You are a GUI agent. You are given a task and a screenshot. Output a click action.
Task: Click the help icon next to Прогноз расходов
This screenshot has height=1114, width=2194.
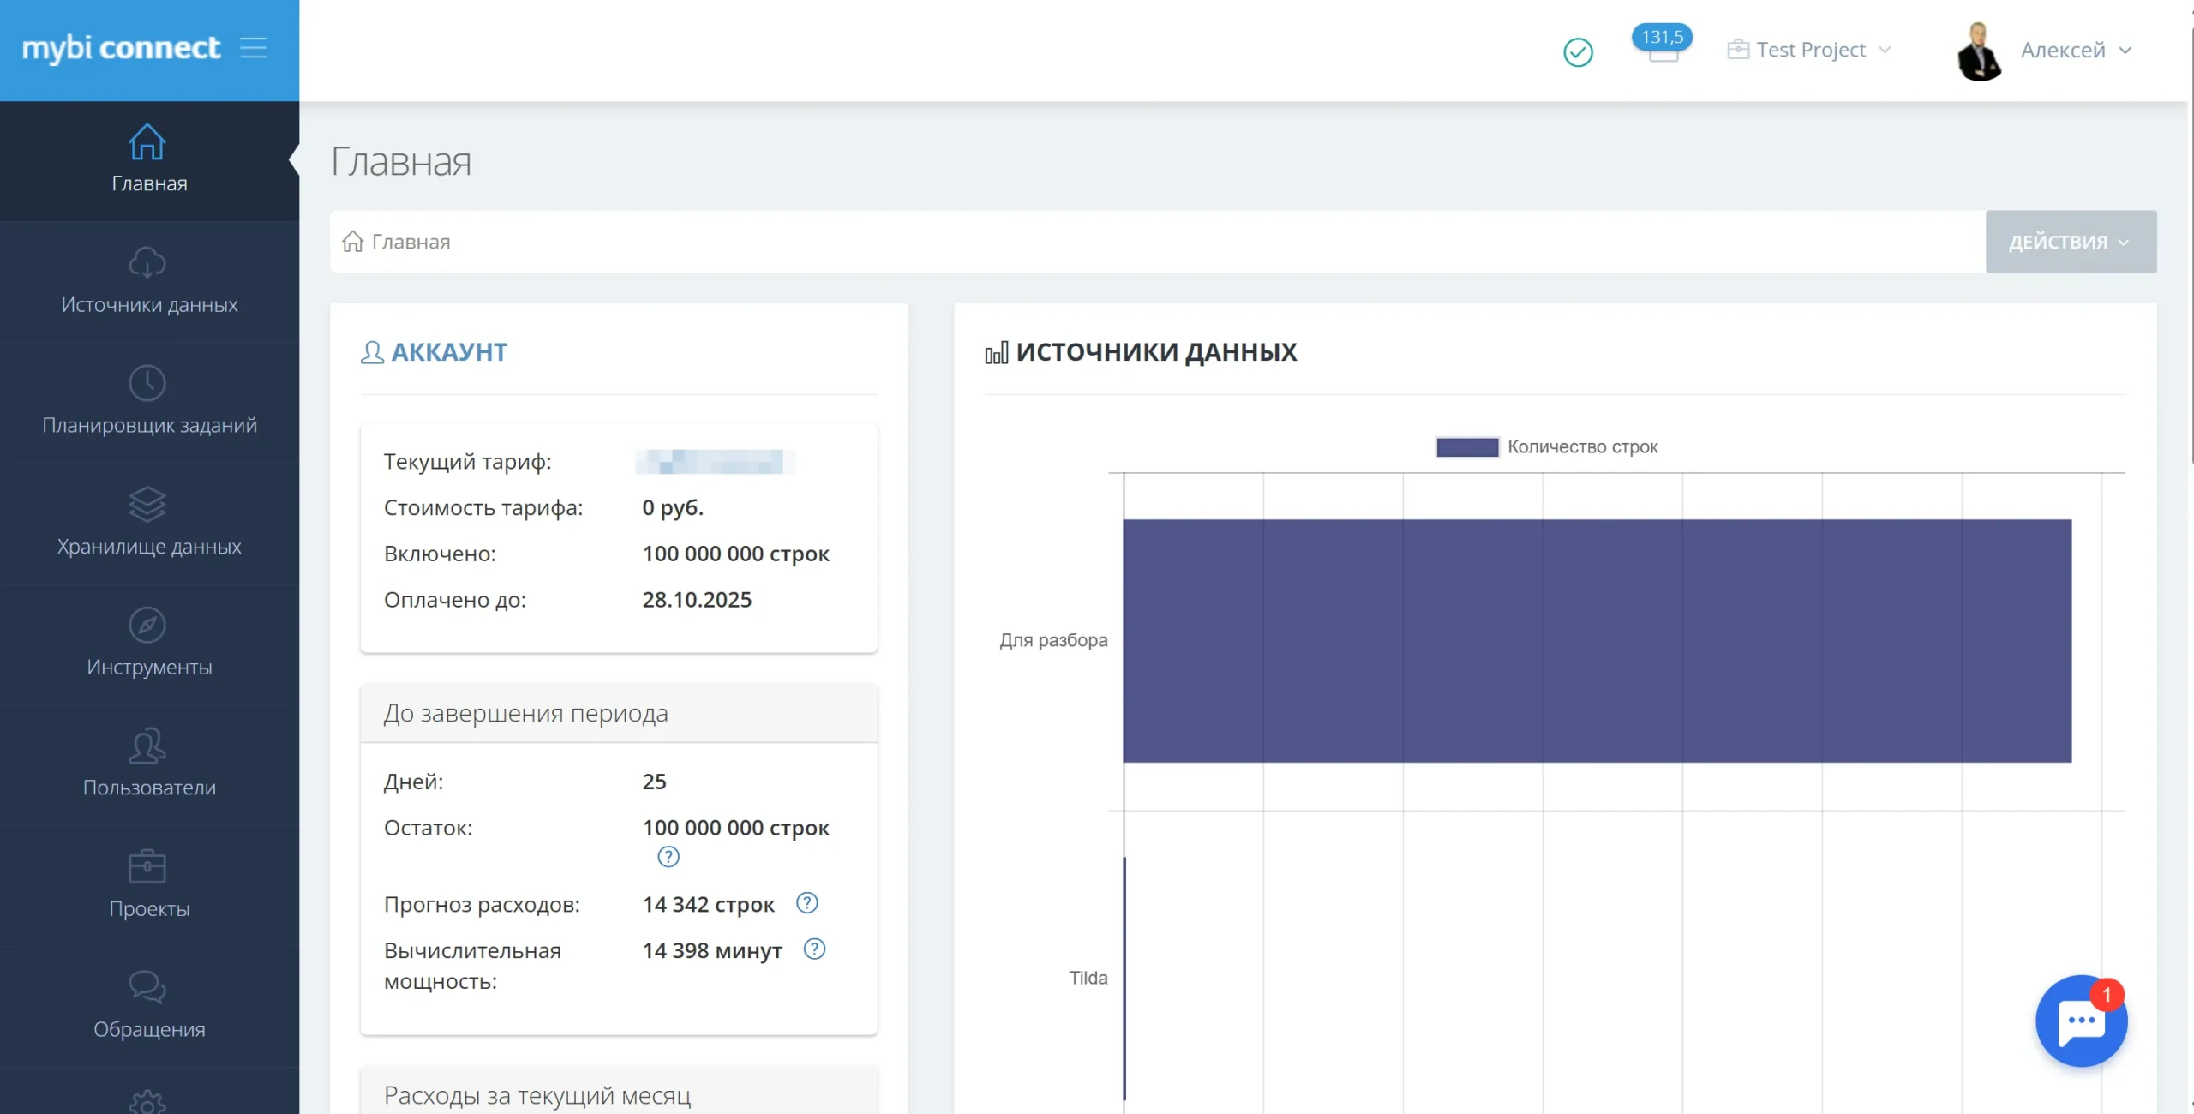(x=807, y=902)
